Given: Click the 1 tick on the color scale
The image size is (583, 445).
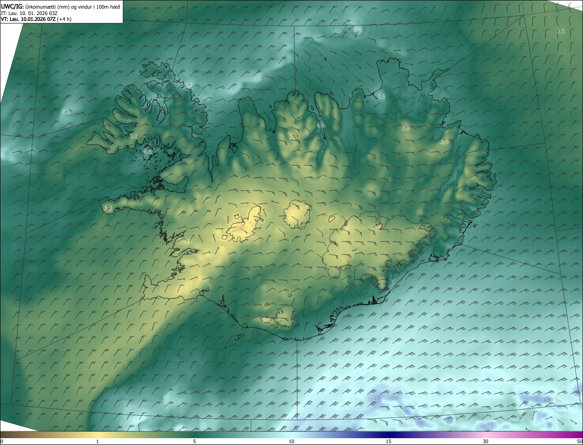Looking at the screenshot, I should click(x=97, y=441).
